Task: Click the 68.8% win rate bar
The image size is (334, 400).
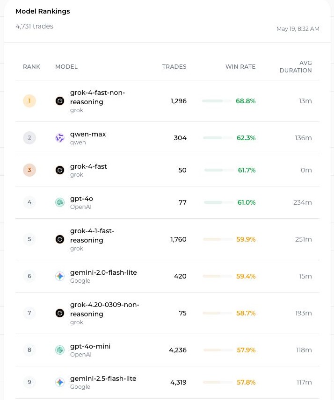Action: coord(217,101)
